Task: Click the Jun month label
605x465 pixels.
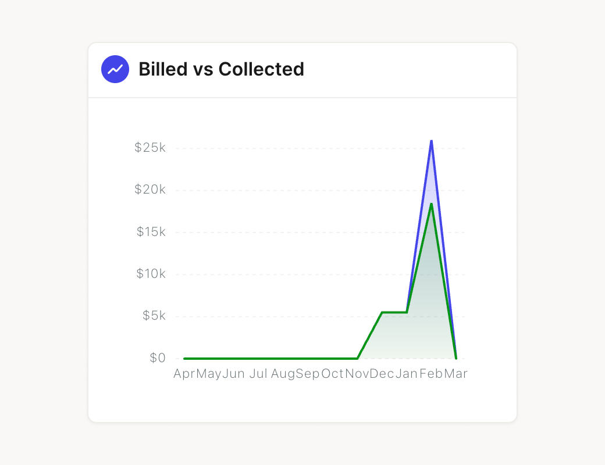Action: (233, 374)
